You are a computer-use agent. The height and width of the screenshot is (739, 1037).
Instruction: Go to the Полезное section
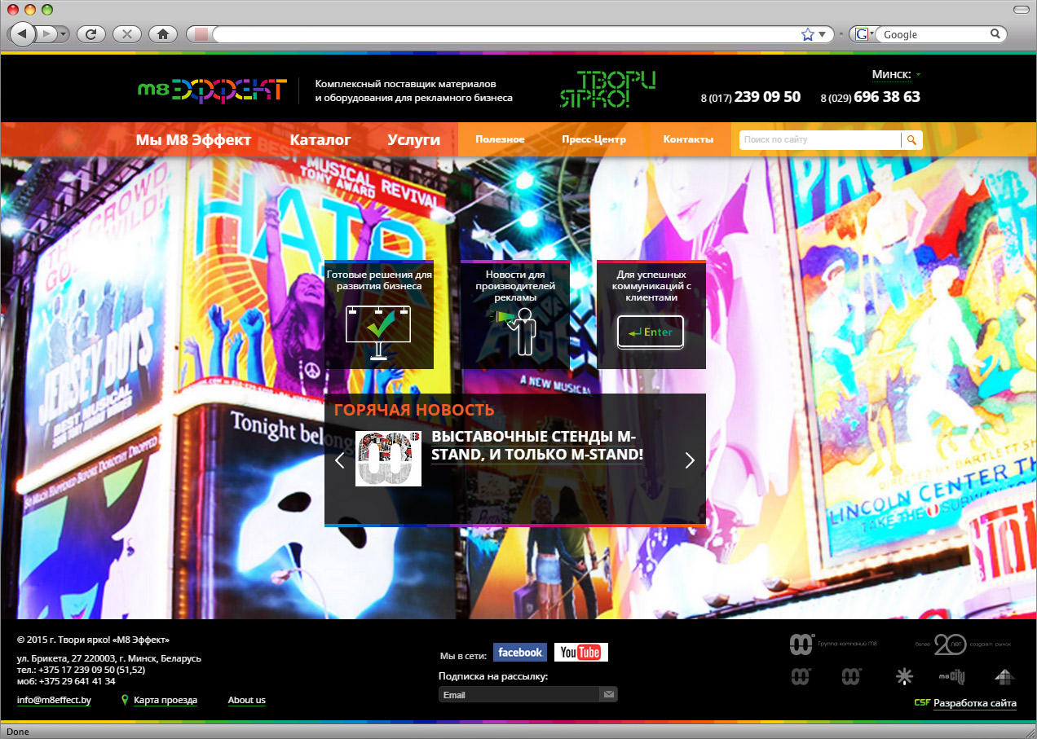[x=500, y=139]
